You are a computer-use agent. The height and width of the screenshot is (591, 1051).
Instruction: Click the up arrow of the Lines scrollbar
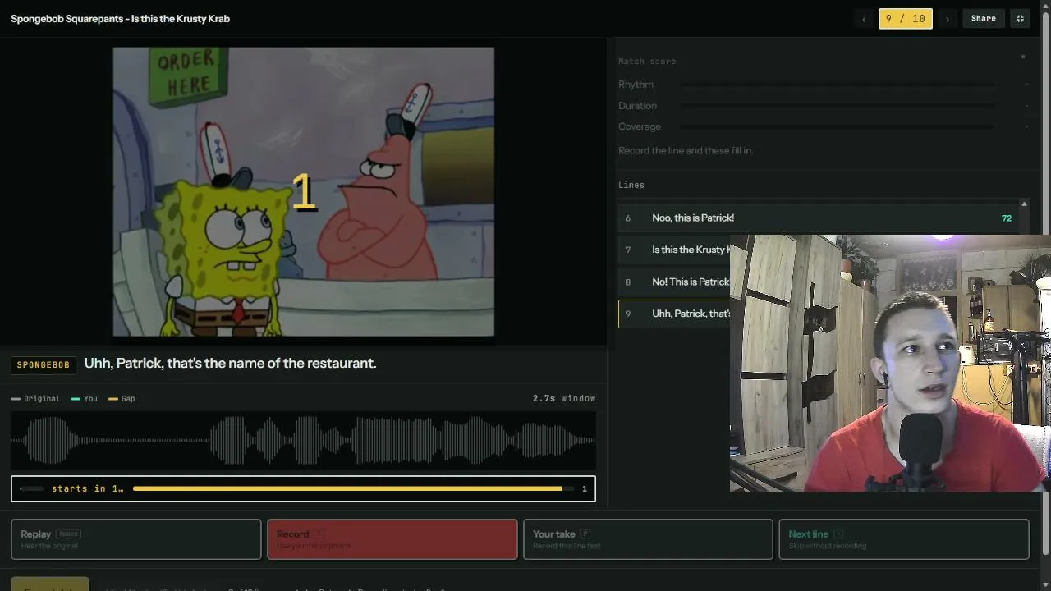[1024, 204]
